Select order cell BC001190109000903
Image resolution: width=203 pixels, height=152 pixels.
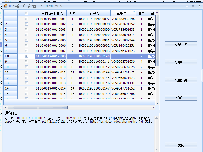click(x=94, y=51)
